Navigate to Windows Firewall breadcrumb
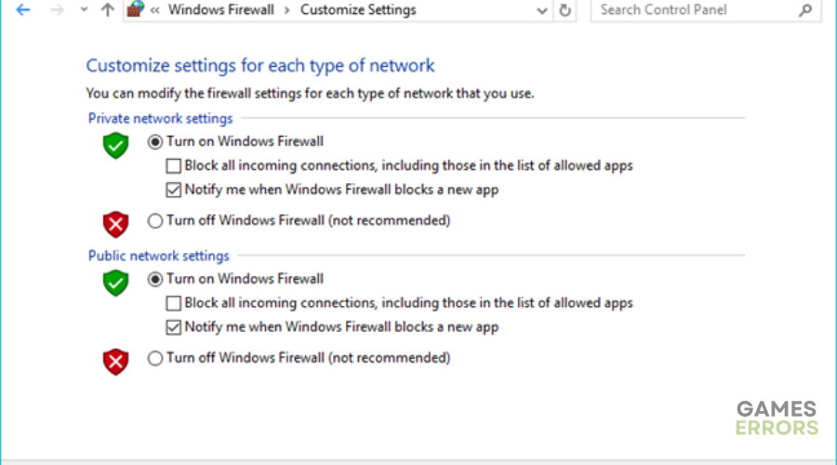The image size is (837, 465). click(x=221, y=9)
